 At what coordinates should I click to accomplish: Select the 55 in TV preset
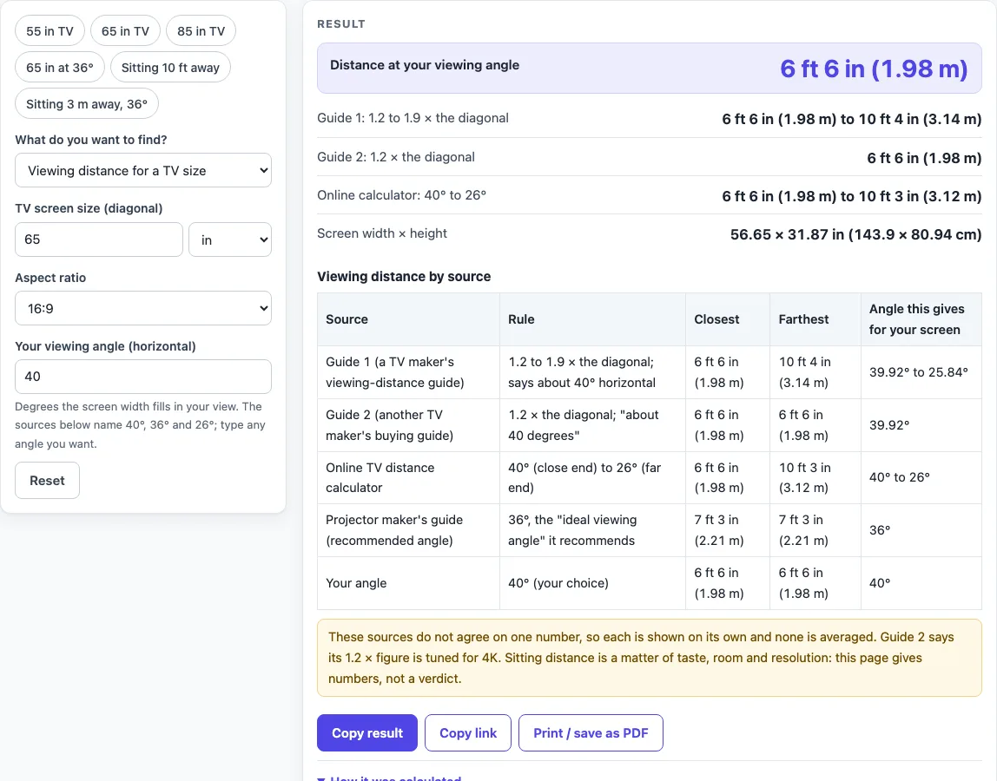[x=50, y=31]
